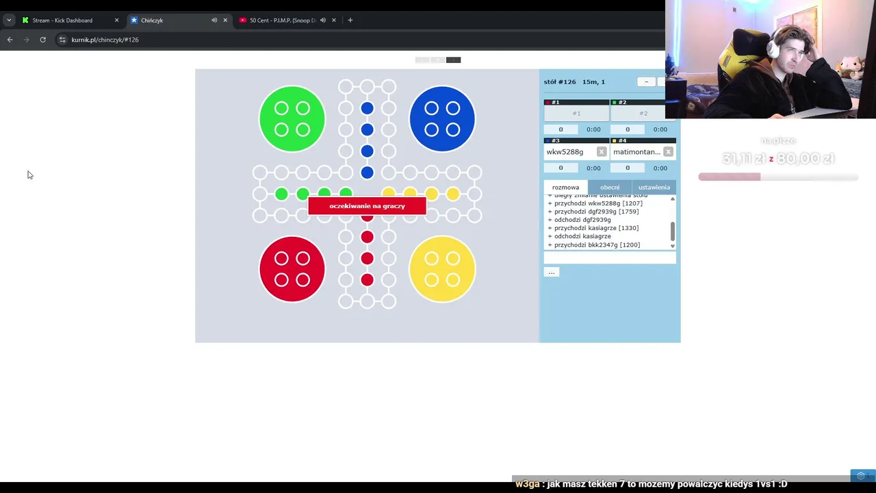This screenshot has height=493, width=876.
Task: Click the red home base circle
Action: pos(292,269)
